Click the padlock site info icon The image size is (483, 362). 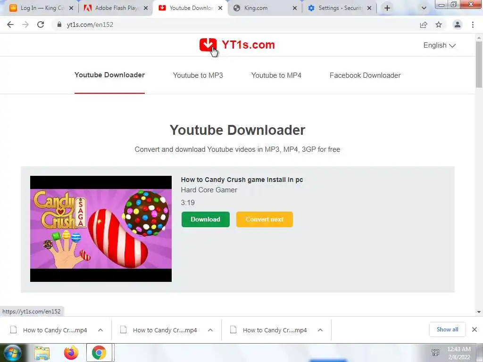(x=59, y=25)
